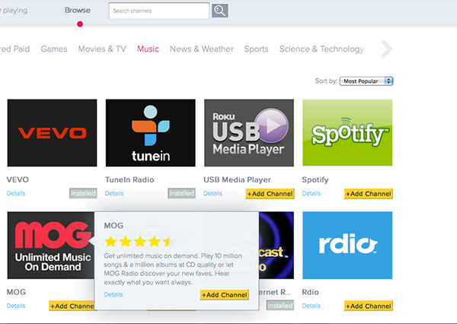Go to the Now playing tab
This screenshot has height=324, width=457.
pyautogui.click(x=14, y=10)
